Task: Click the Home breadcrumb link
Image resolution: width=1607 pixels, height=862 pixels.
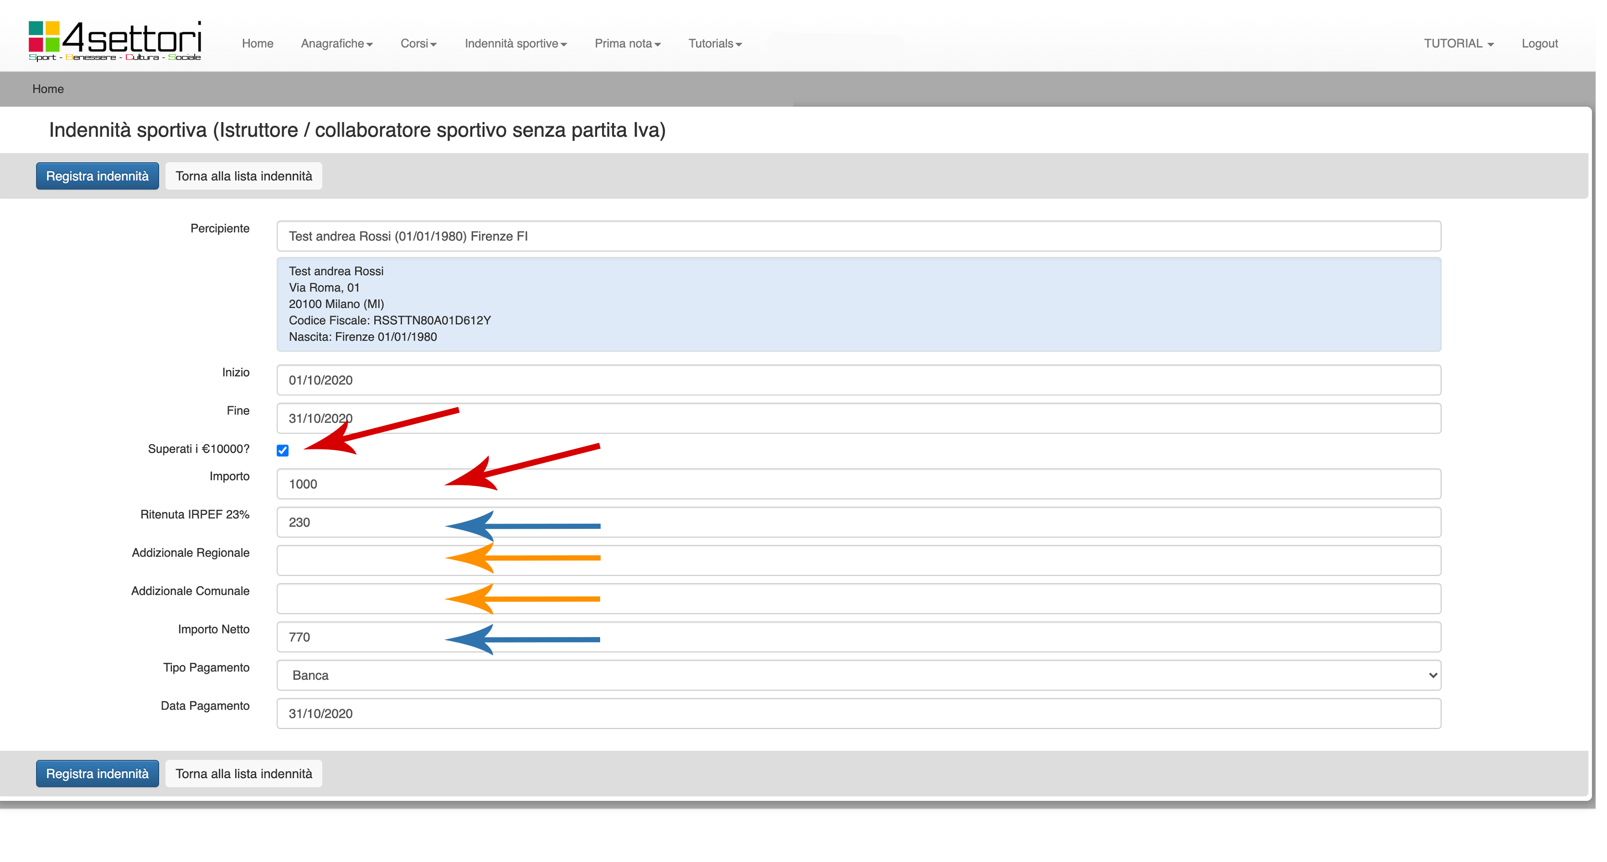Action: [48, 89]
